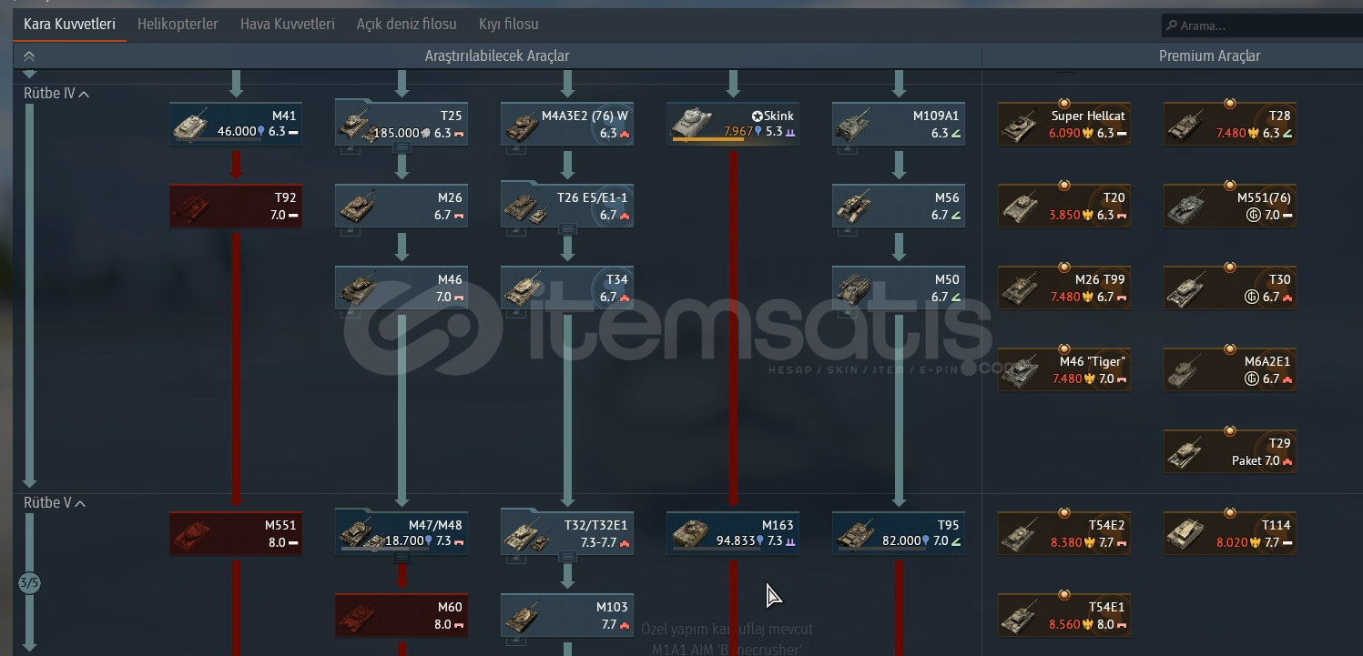Select the M46 "Tiger" premium image
Viewport: 1363px width, 656px height.
tap(1021, 371)
